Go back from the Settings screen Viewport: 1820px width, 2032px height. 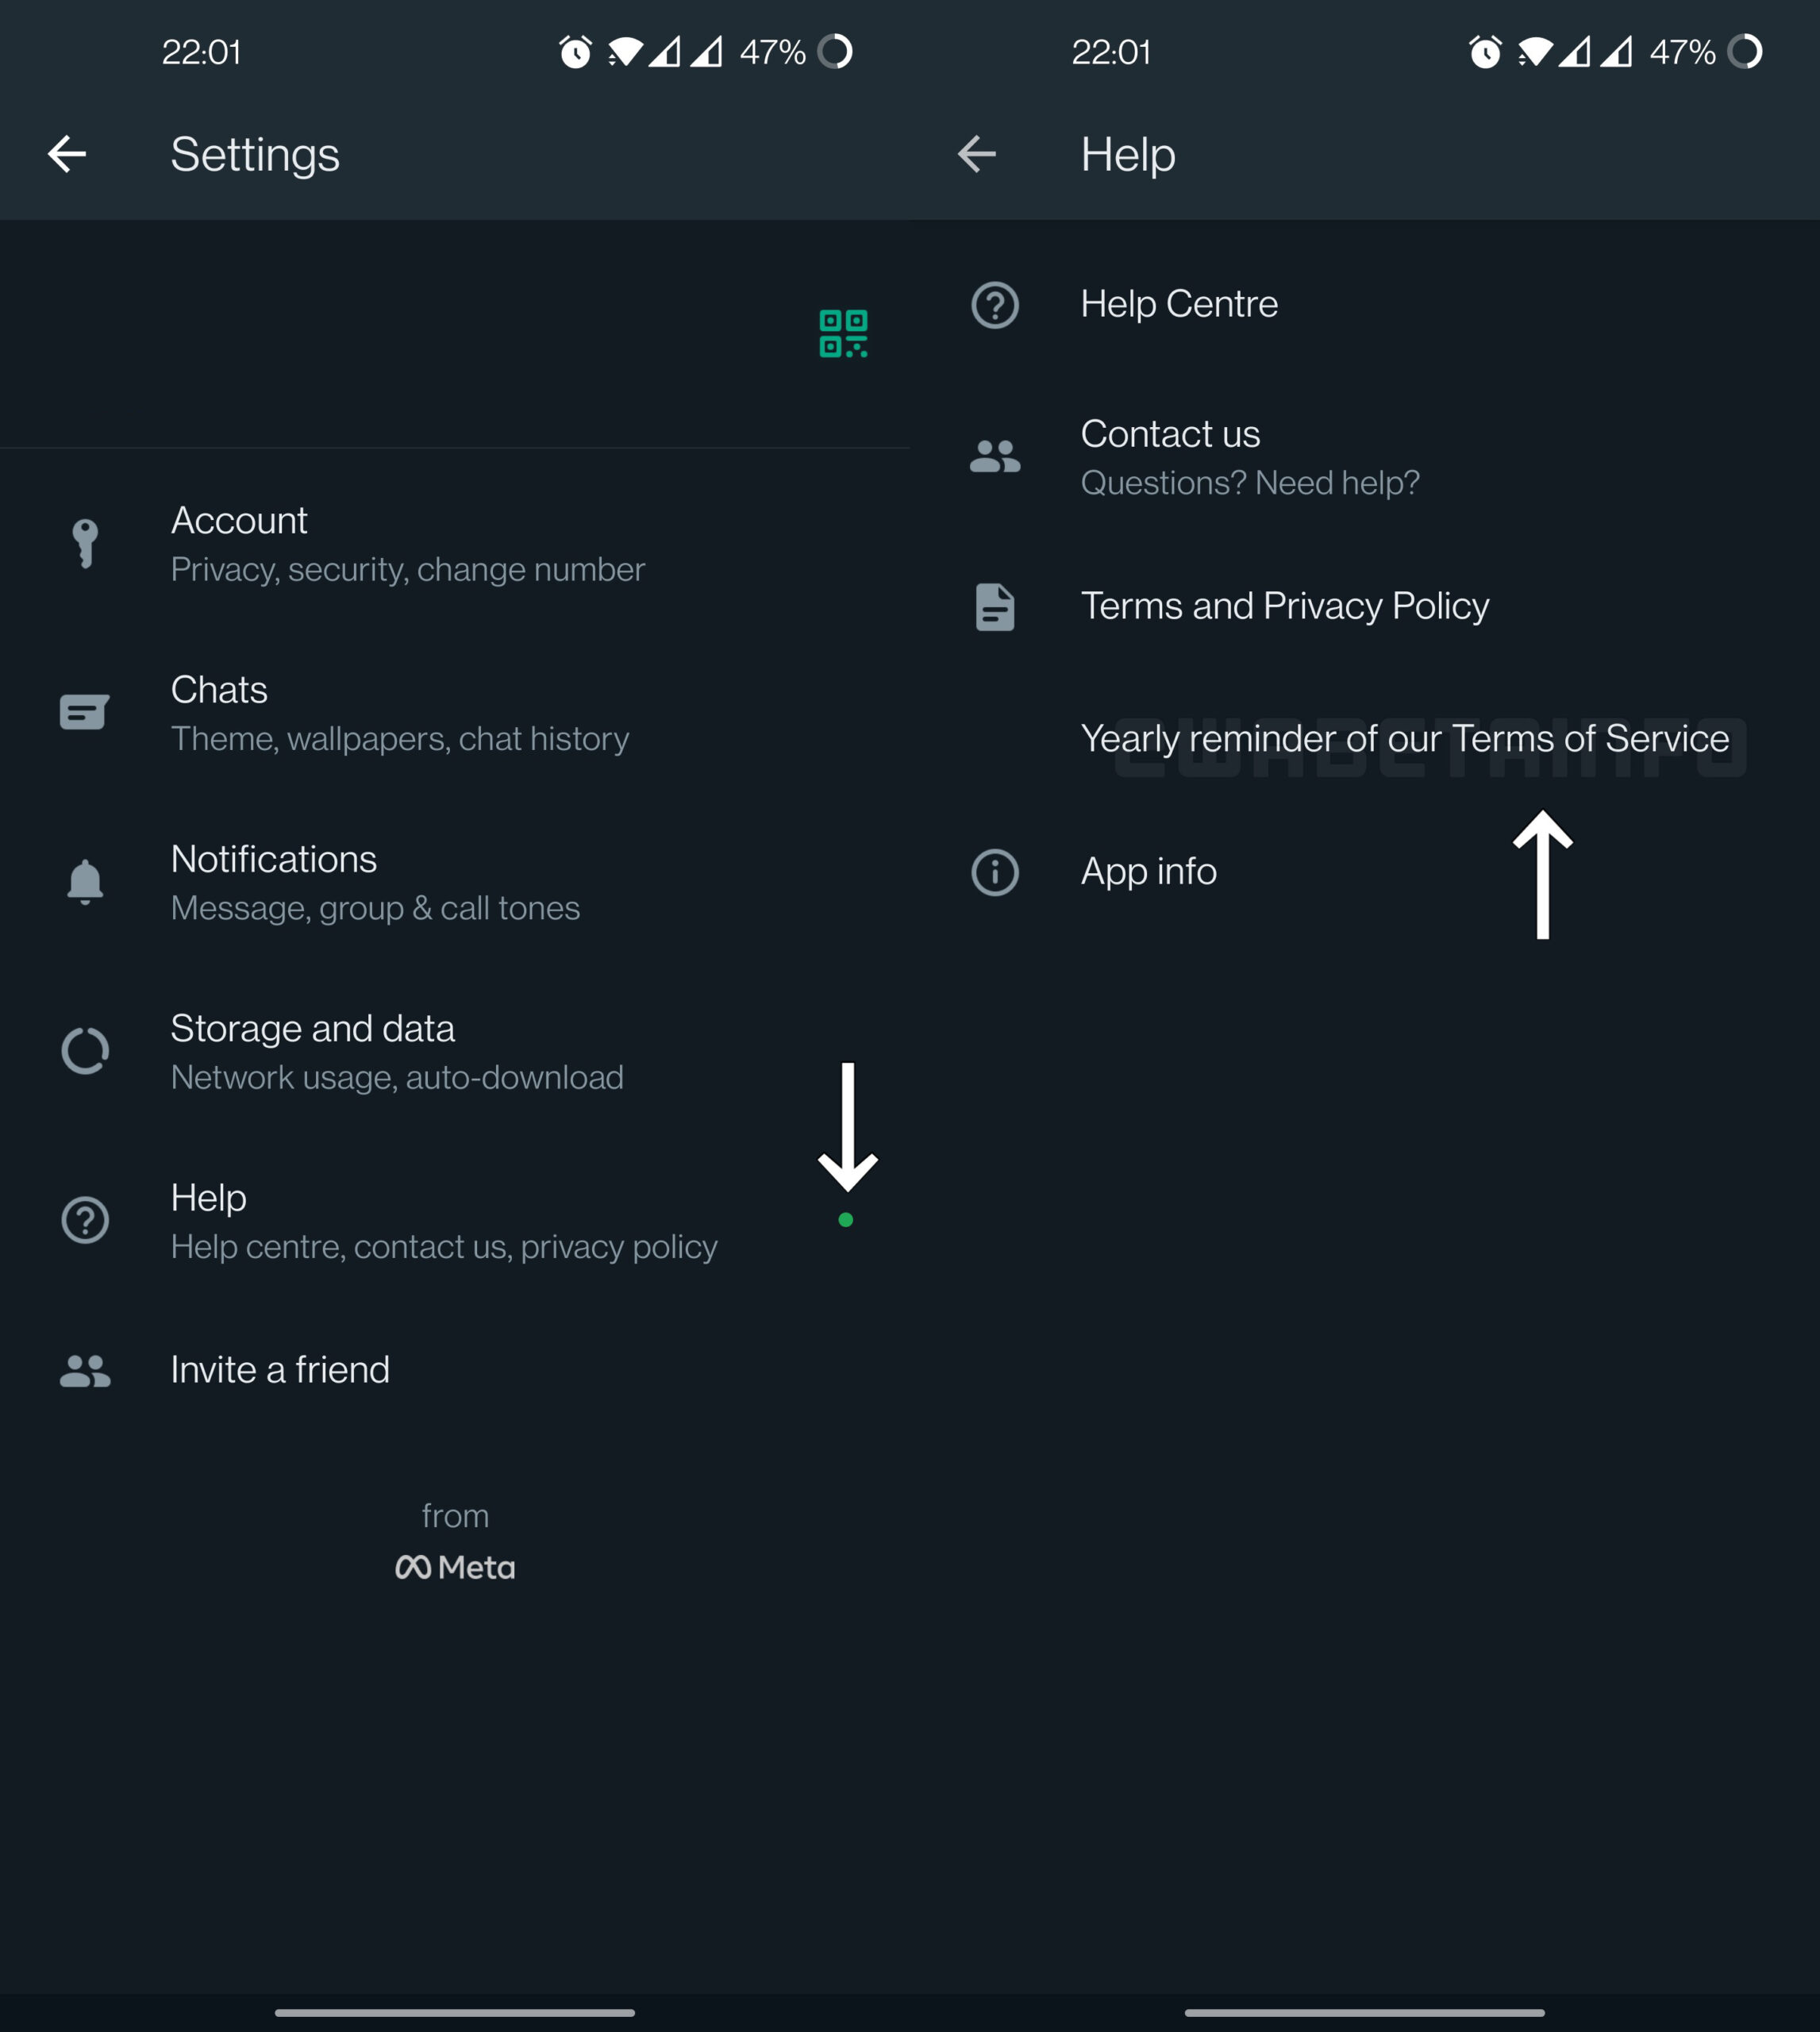(x=67, y=154)
